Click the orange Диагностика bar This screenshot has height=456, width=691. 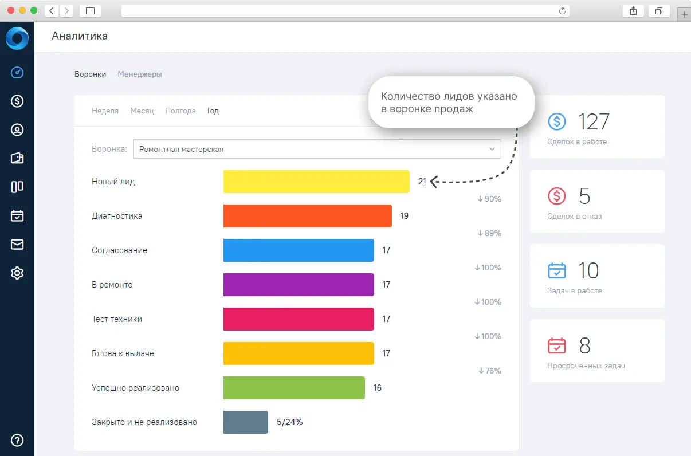click(308, 216)
